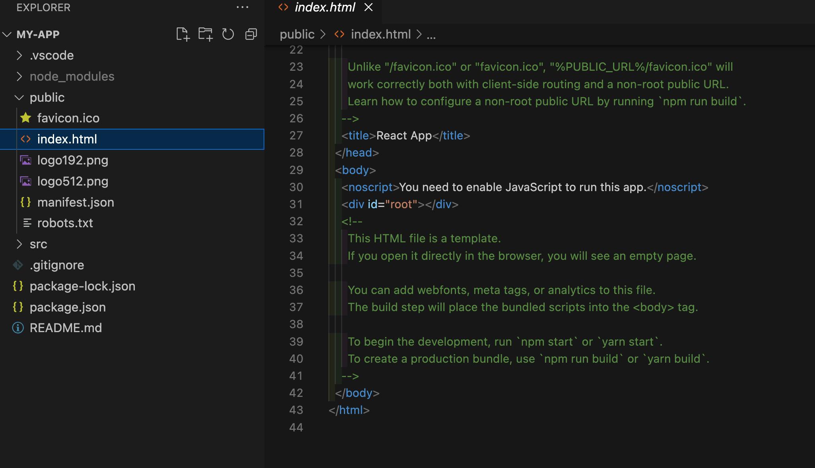Click the New Folder icon in Explorer
The image size is (815, 468).
(206, 35)
